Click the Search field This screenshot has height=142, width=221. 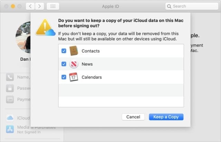pos(193,6)
